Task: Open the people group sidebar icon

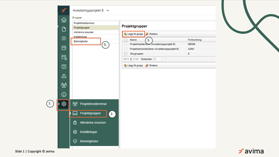Action: [x=64, y=85]
